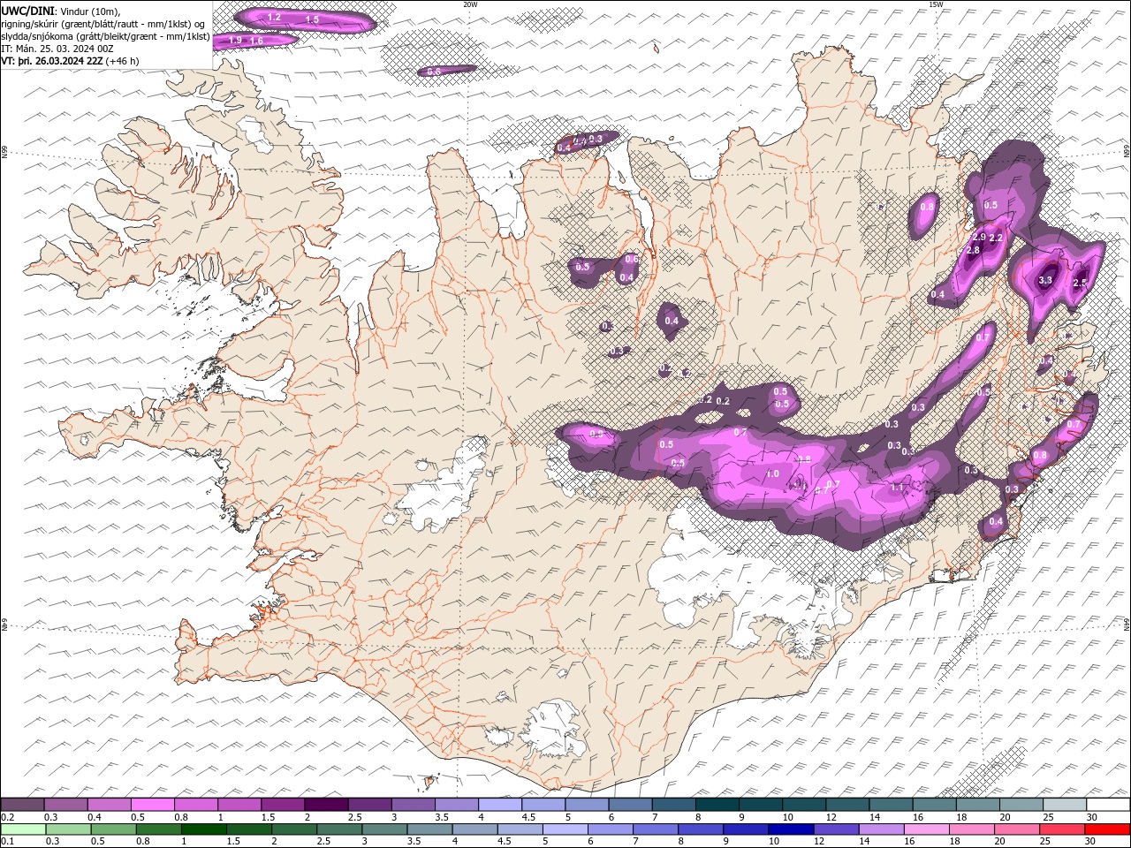1131x848 pixels.
Task: Click the 1.6 value label near the header box
Action: [256, 41]
